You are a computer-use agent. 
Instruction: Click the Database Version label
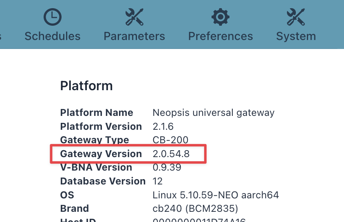pyautogui.click(x=103, y=181)
